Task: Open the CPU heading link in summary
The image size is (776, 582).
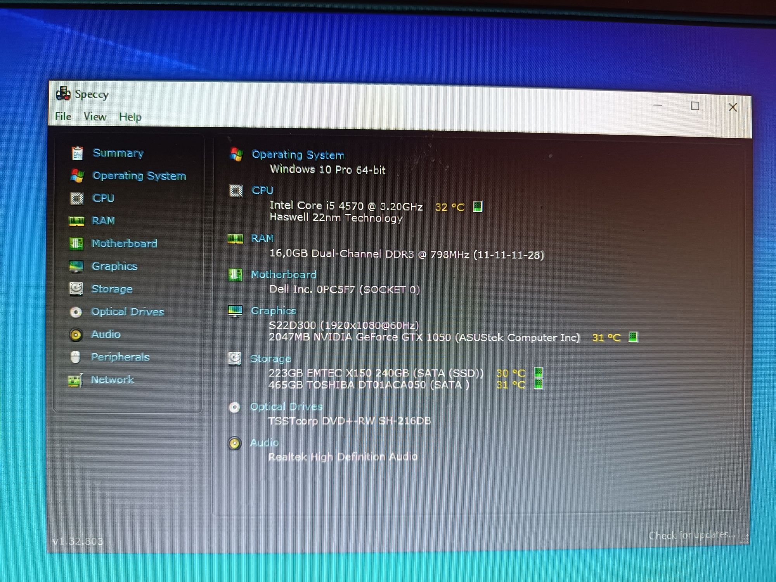Action: coord(262,190)
